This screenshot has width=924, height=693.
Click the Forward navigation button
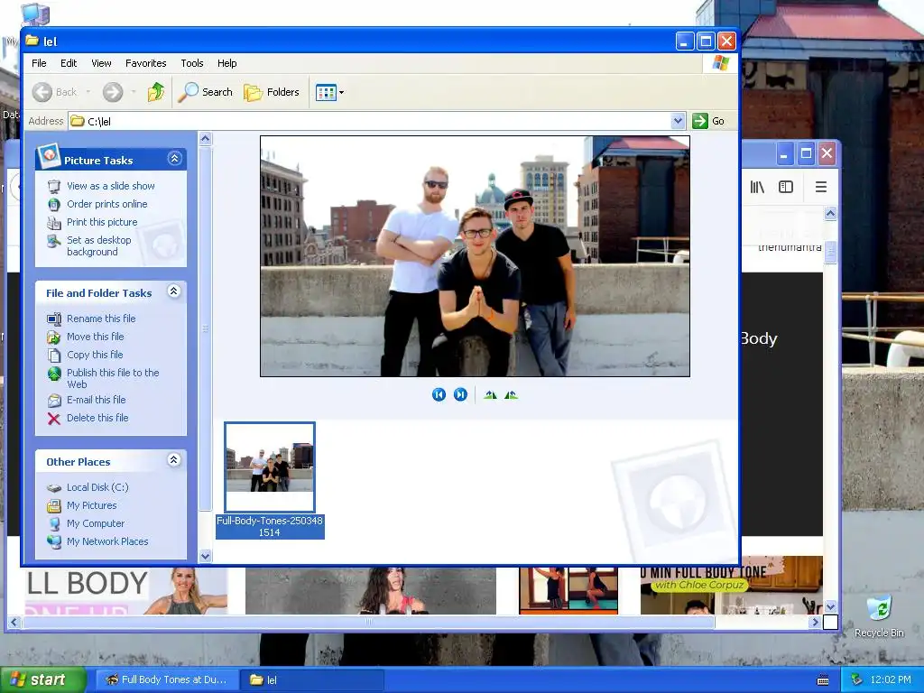tap(113, 92)
